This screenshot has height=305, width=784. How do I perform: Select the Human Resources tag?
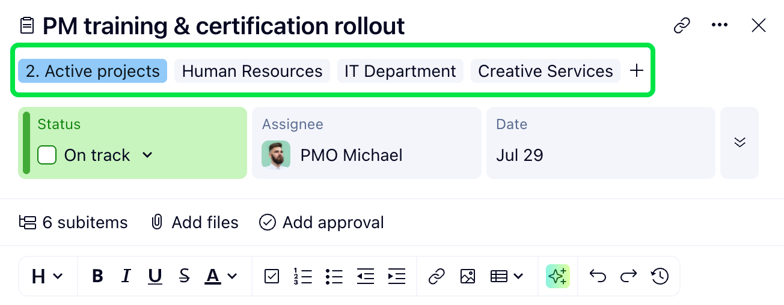click(x=252, y=71)
